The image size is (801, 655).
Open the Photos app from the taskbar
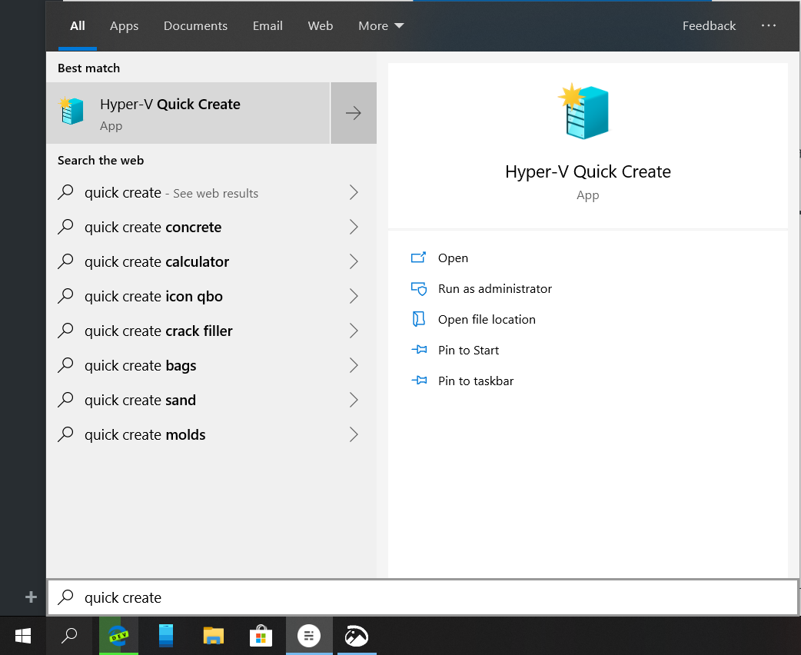pos(356,636)
